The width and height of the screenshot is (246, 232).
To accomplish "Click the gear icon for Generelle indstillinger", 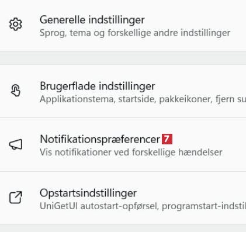I will tap(16, 25).
